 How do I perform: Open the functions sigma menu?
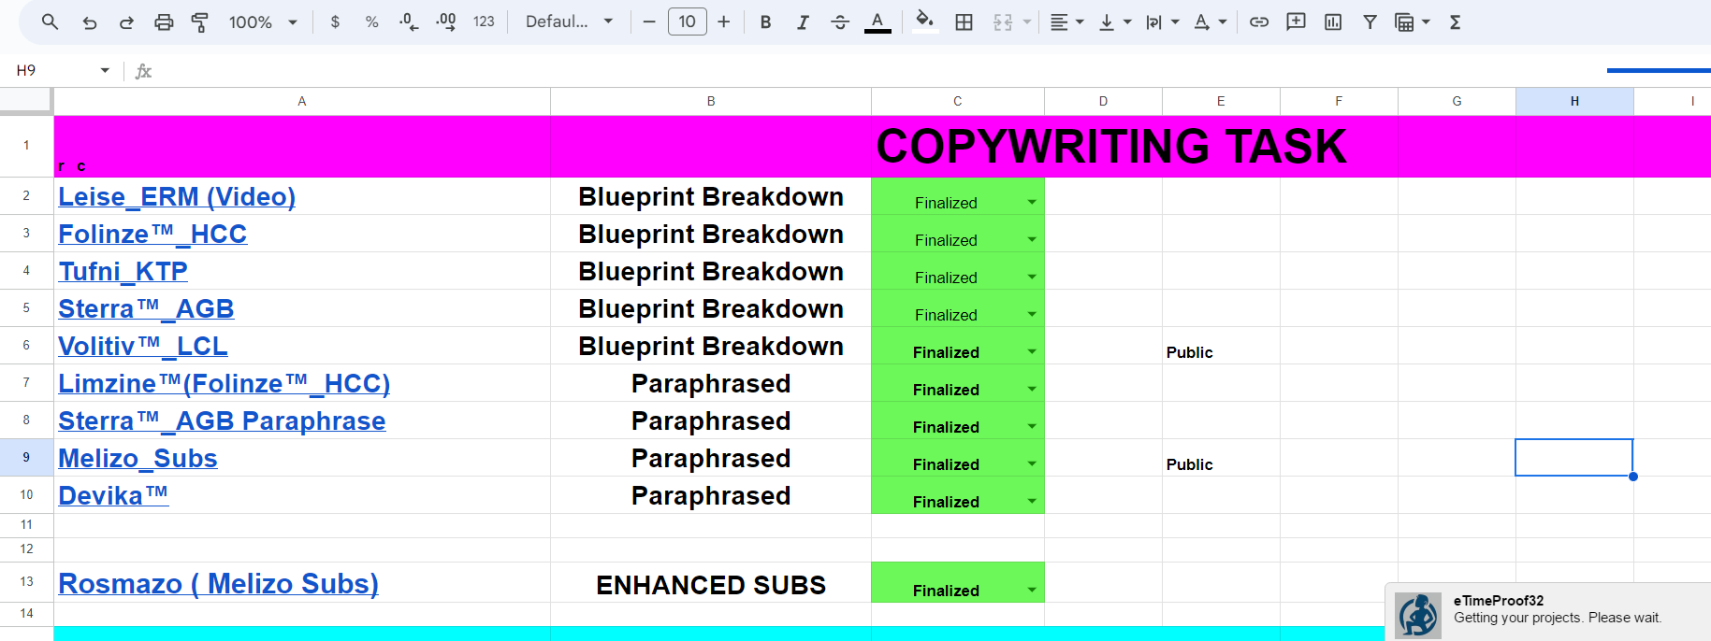(1455, 21)
